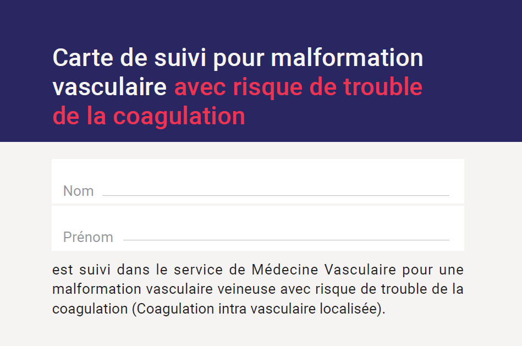Click the red word 'risque' in the heading

(x=268, y=88)
